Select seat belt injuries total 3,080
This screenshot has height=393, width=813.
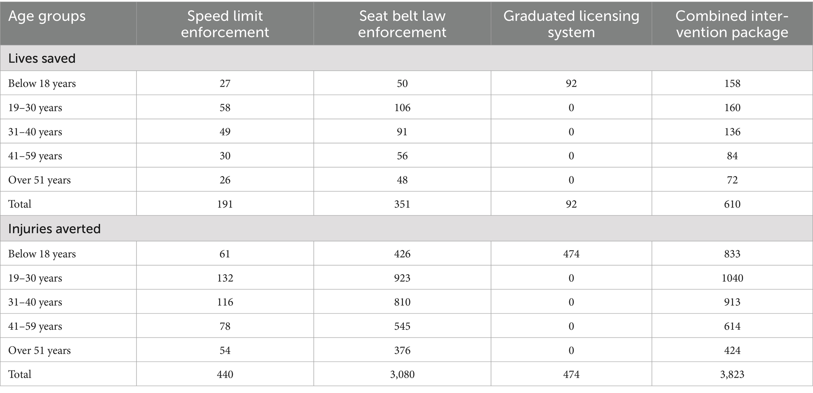click(402, 374)
